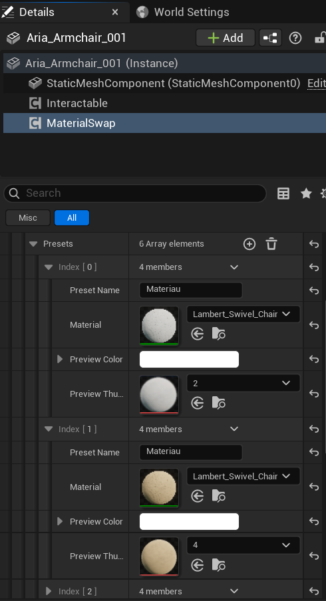The height and width of the screenshot is (601, 326).
Task: Open Index [0] members options dropdown
Action: click(x=234, y=267)
